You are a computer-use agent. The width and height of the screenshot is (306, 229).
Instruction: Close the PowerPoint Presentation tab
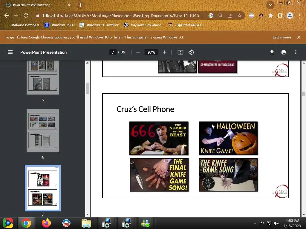(x=69, y=5)
